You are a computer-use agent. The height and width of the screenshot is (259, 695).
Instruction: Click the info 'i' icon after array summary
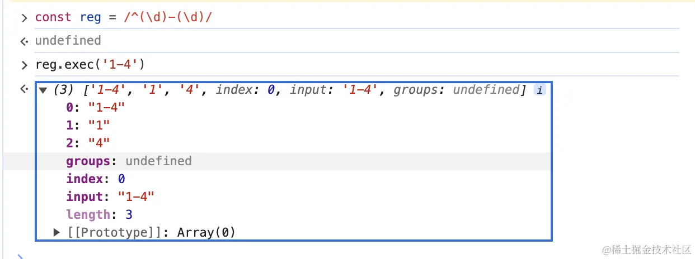pyautogui.click(x=539, y=90)
